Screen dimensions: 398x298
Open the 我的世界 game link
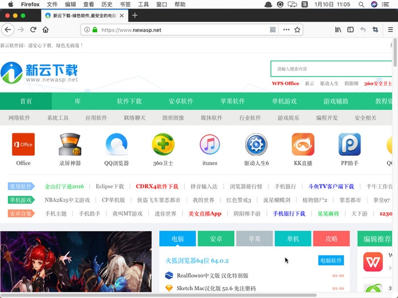point(204,200)
